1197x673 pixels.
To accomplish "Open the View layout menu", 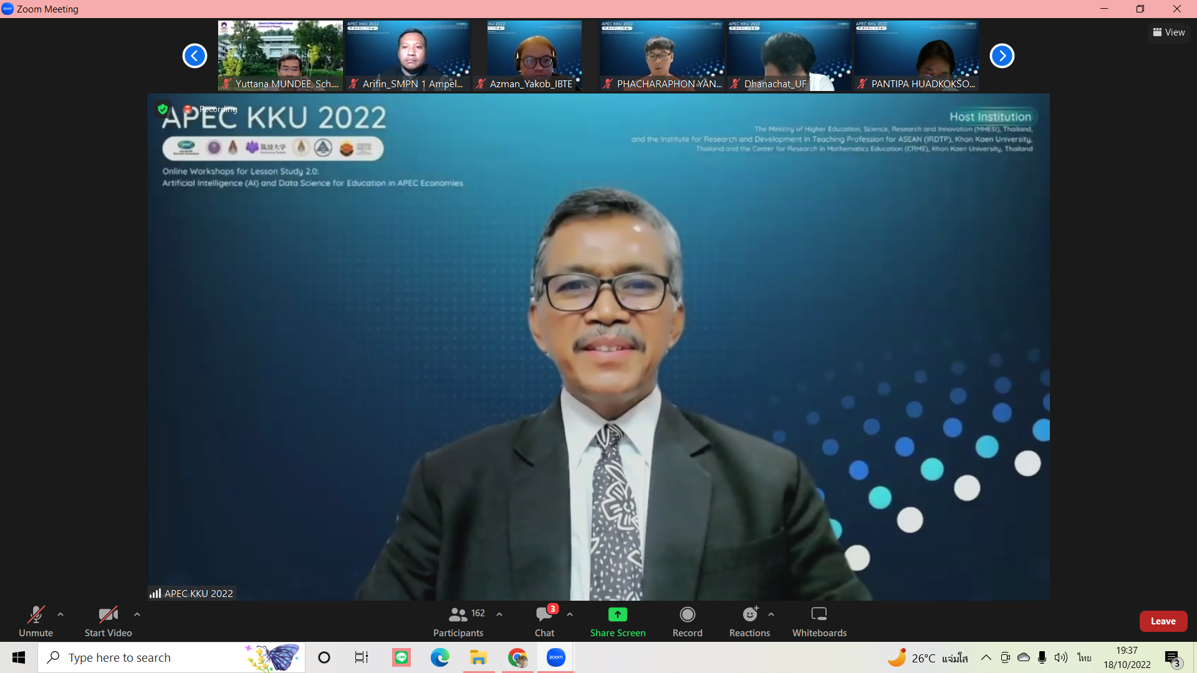I will [1169, 32].
